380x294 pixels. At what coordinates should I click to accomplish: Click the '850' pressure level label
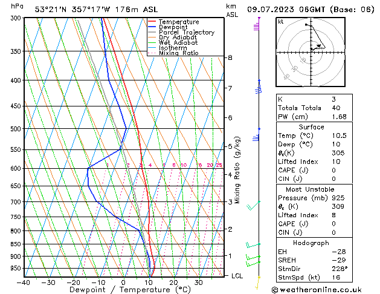pyautogui.click(x=17, y=244)
